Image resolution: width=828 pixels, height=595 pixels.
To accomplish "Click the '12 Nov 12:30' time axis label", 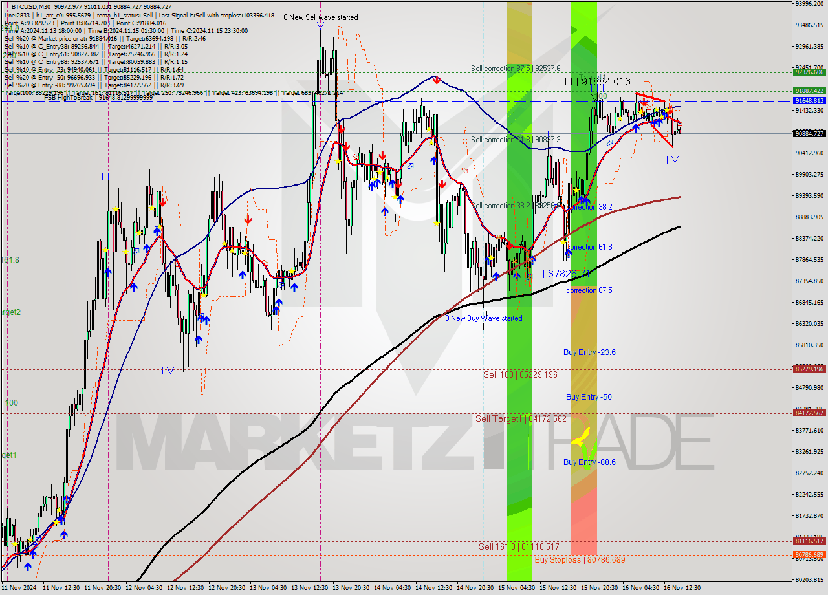I will [184, 588].
